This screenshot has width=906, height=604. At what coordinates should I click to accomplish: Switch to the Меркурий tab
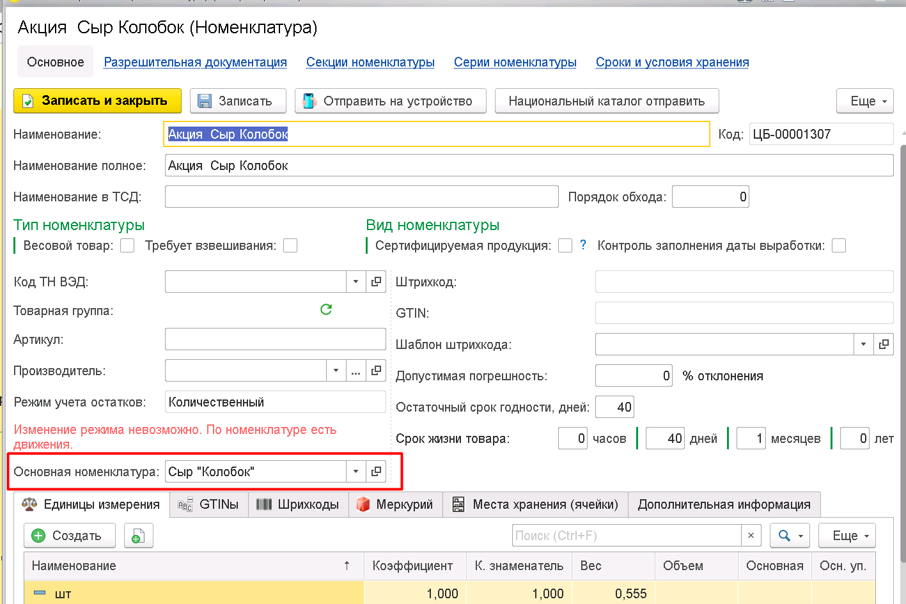tap(395, 504)
